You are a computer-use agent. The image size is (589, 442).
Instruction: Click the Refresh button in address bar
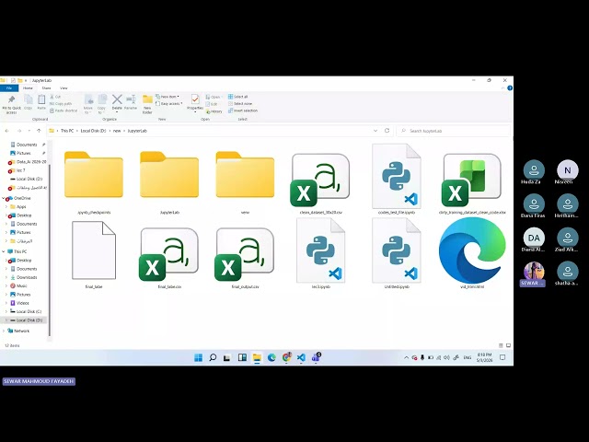tap(387, 131)
